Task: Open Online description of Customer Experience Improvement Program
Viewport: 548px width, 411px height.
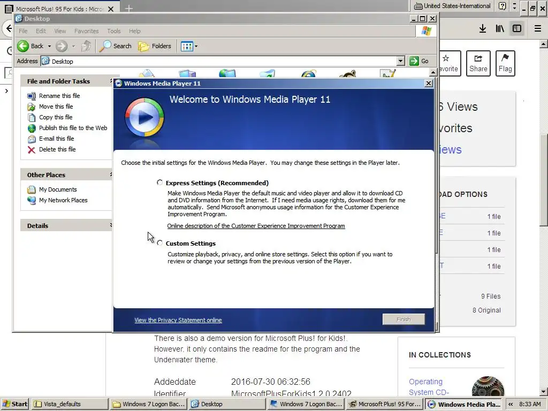Action: pyautogui.click(x=256, y=226)
